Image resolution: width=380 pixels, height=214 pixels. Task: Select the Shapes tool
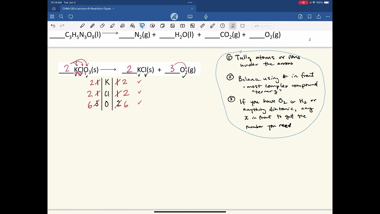click(132, 26)
